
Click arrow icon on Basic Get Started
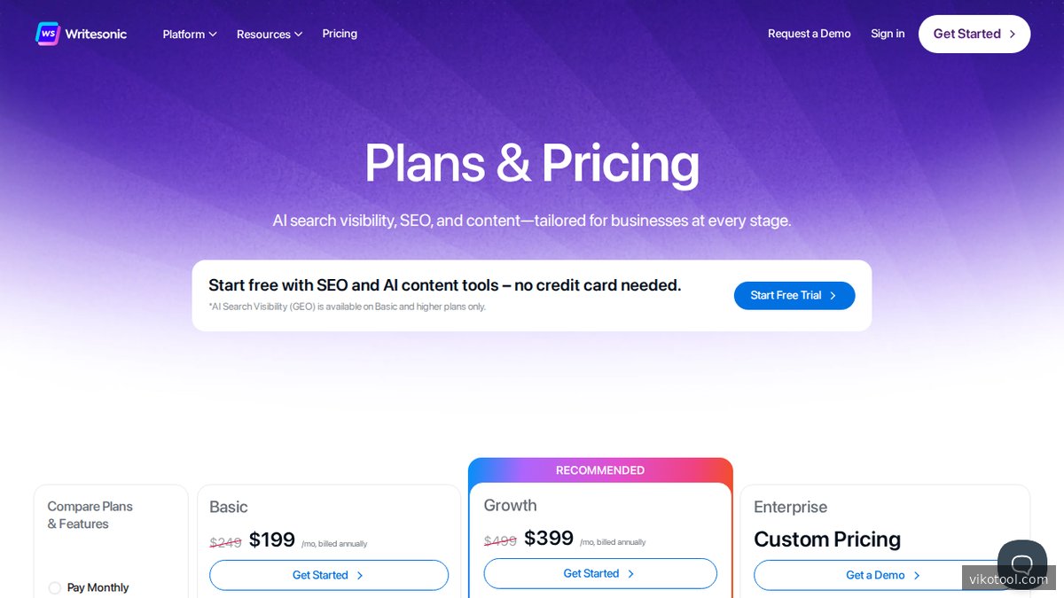pos(360,575)
